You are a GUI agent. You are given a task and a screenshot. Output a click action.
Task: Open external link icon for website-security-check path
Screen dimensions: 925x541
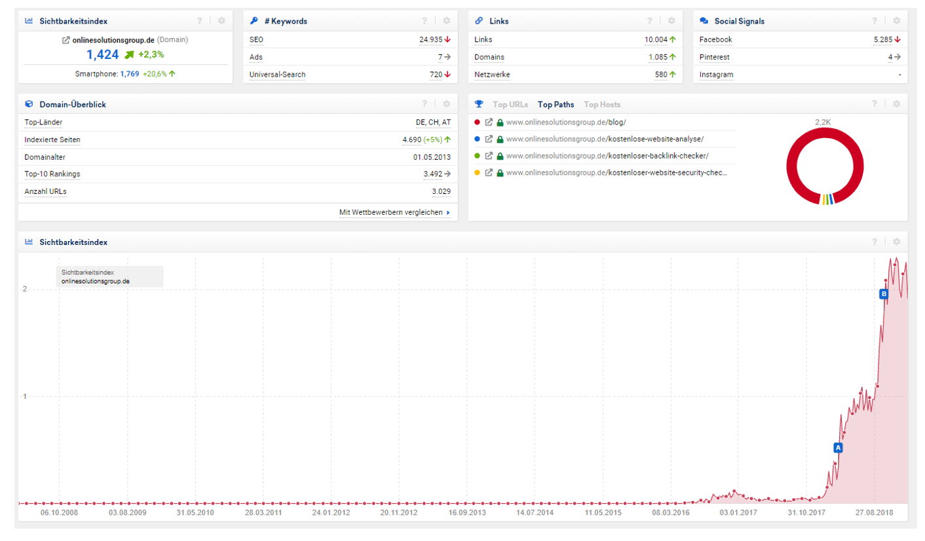[x=488, y=173]
